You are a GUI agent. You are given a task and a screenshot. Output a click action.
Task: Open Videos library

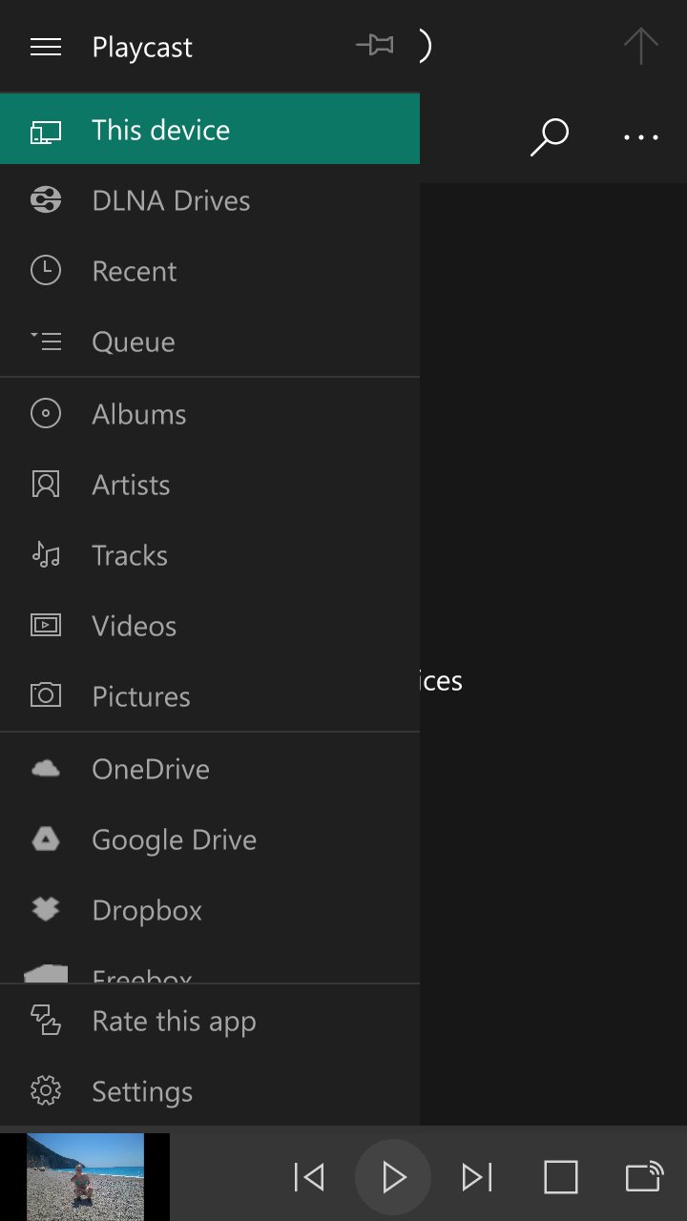pos(210,626)
